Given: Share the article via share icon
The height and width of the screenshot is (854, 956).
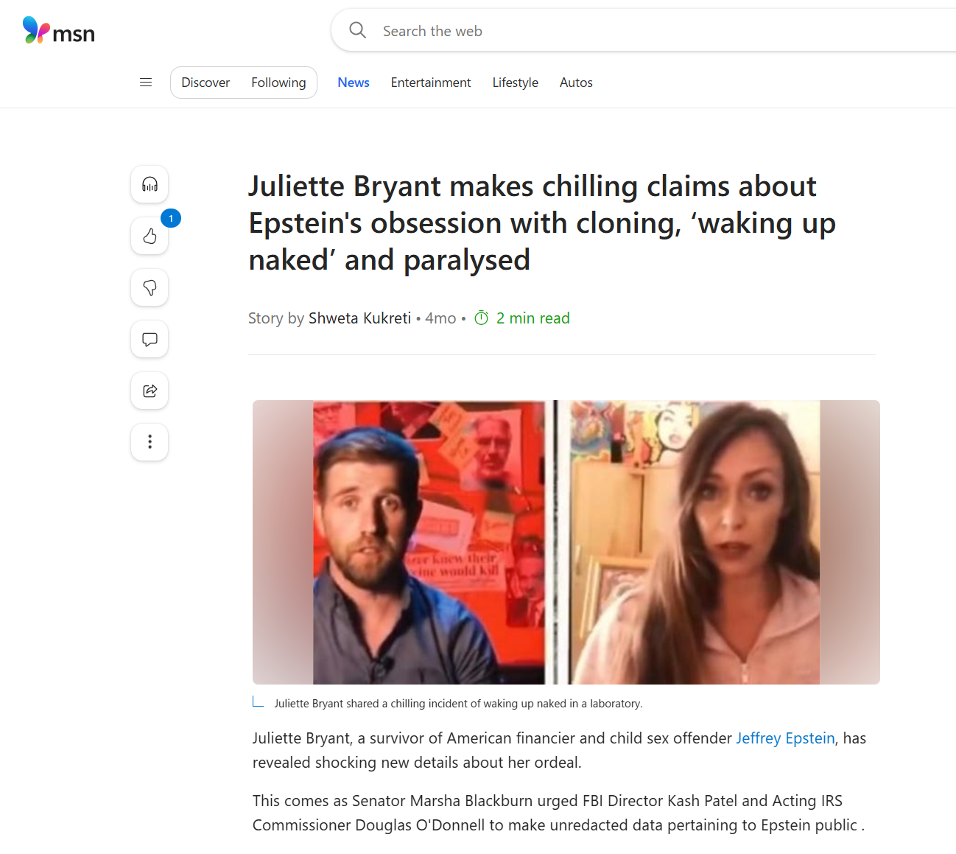Looking at the screenshot, I should coord(150,391).
